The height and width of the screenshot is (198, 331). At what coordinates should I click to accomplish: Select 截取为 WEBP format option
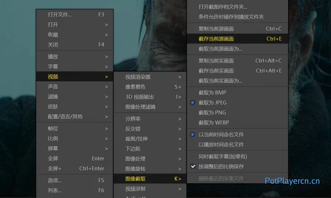238,122
